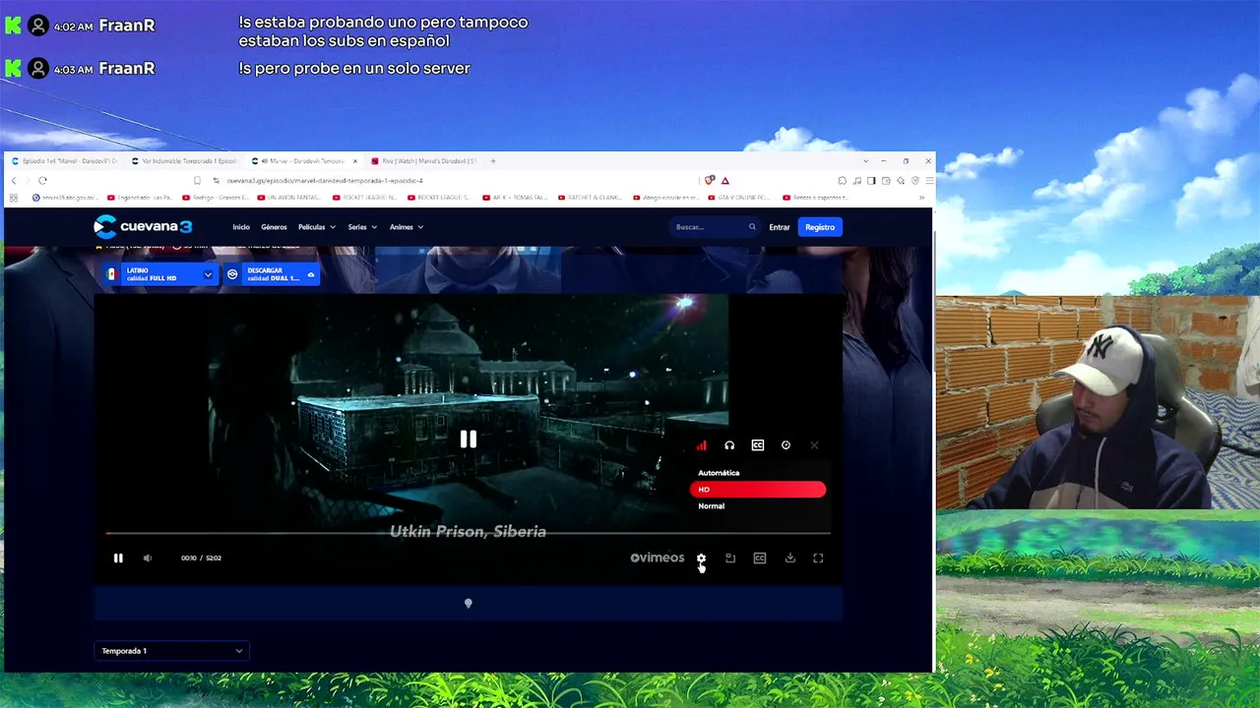
Task: Open the 'UN AVION FANTAS...' bookmark
Action: click(x=291, y=198)
